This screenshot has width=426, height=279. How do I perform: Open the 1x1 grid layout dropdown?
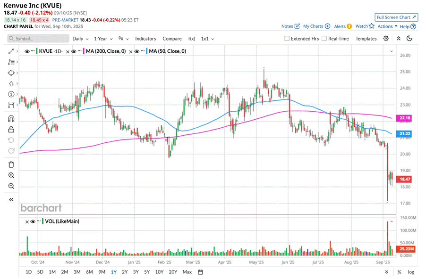point(207,39)
